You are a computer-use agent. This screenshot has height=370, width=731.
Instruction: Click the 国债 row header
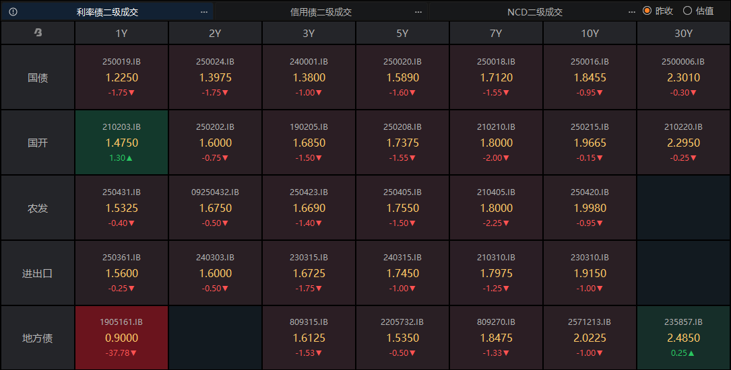(x=38, y=77)
